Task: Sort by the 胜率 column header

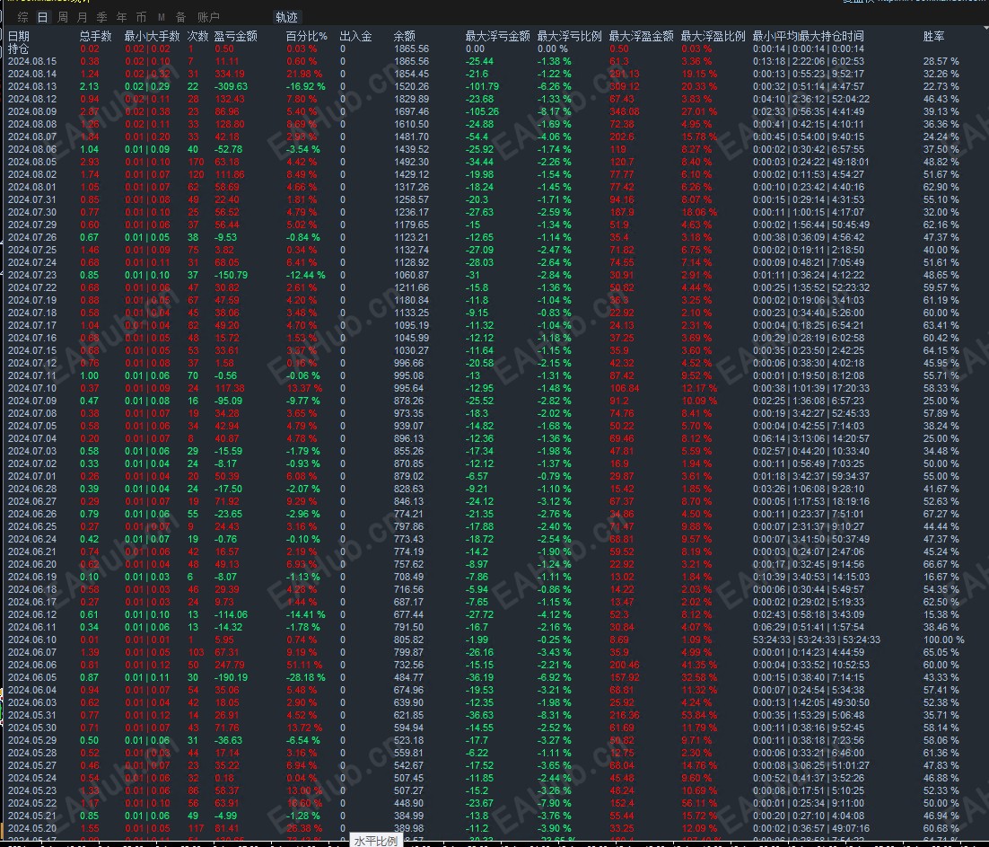Action: [x=933, y=36]
